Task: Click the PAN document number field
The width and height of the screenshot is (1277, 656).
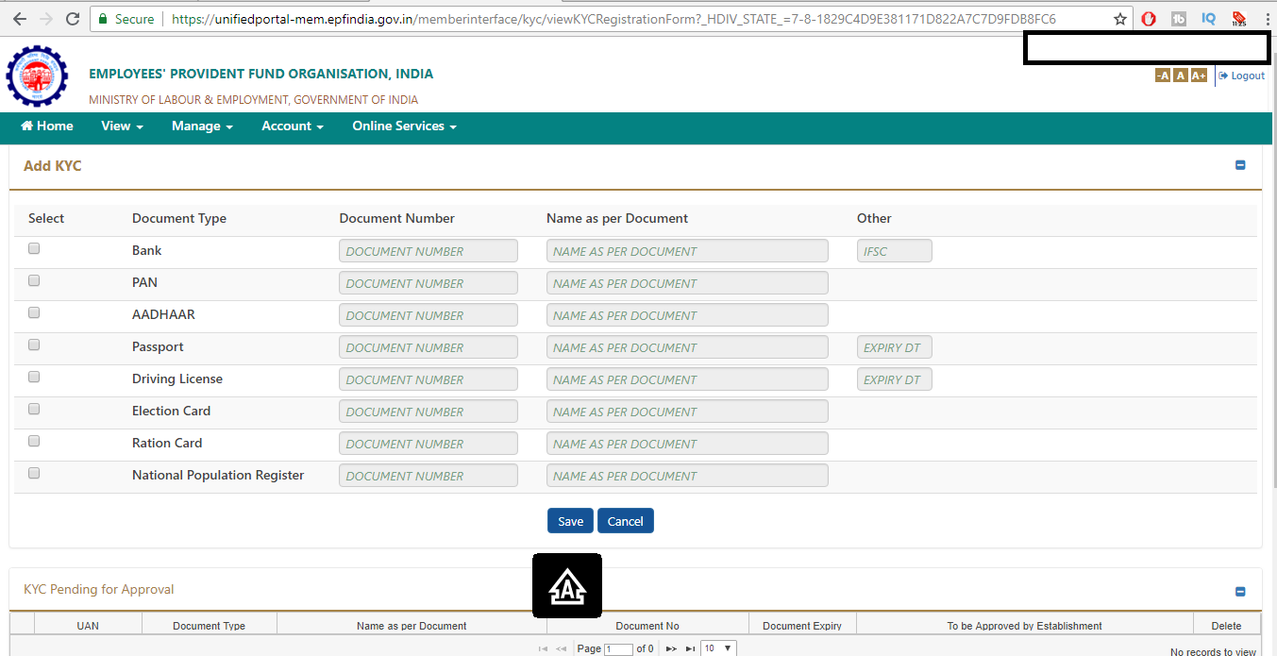Action: 428,283
